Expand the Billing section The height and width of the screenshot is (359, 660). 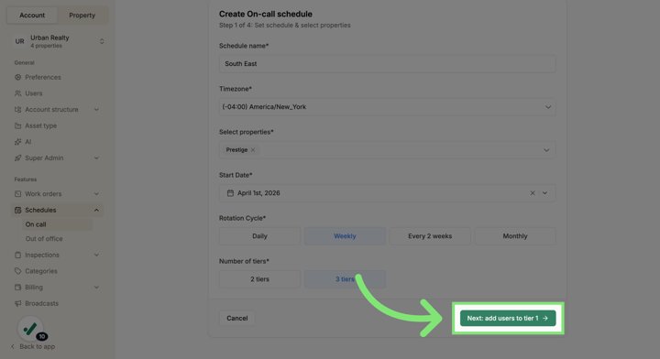(96, 288)
